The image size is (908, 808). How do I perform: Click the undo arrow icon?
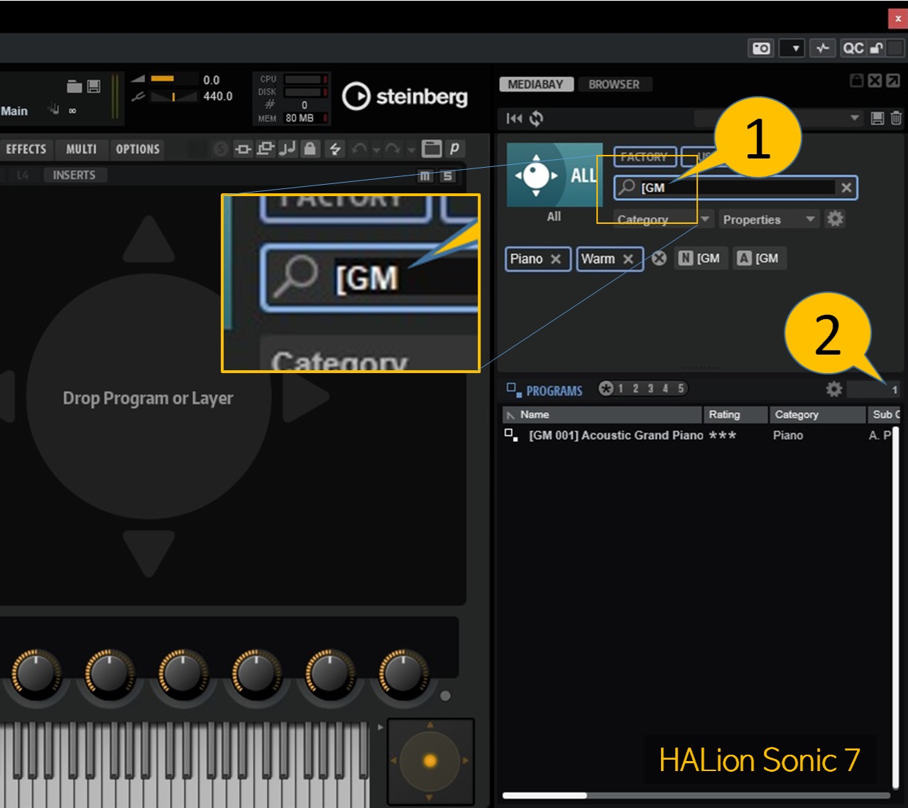point(359,149)
